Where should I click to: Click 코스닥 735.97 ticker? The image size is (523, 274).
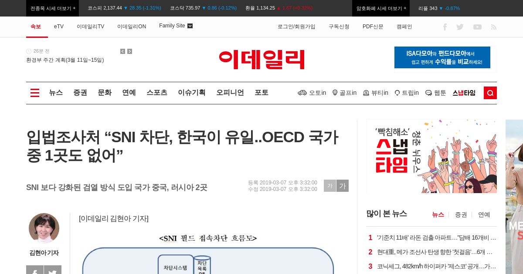tap(204, 8)
